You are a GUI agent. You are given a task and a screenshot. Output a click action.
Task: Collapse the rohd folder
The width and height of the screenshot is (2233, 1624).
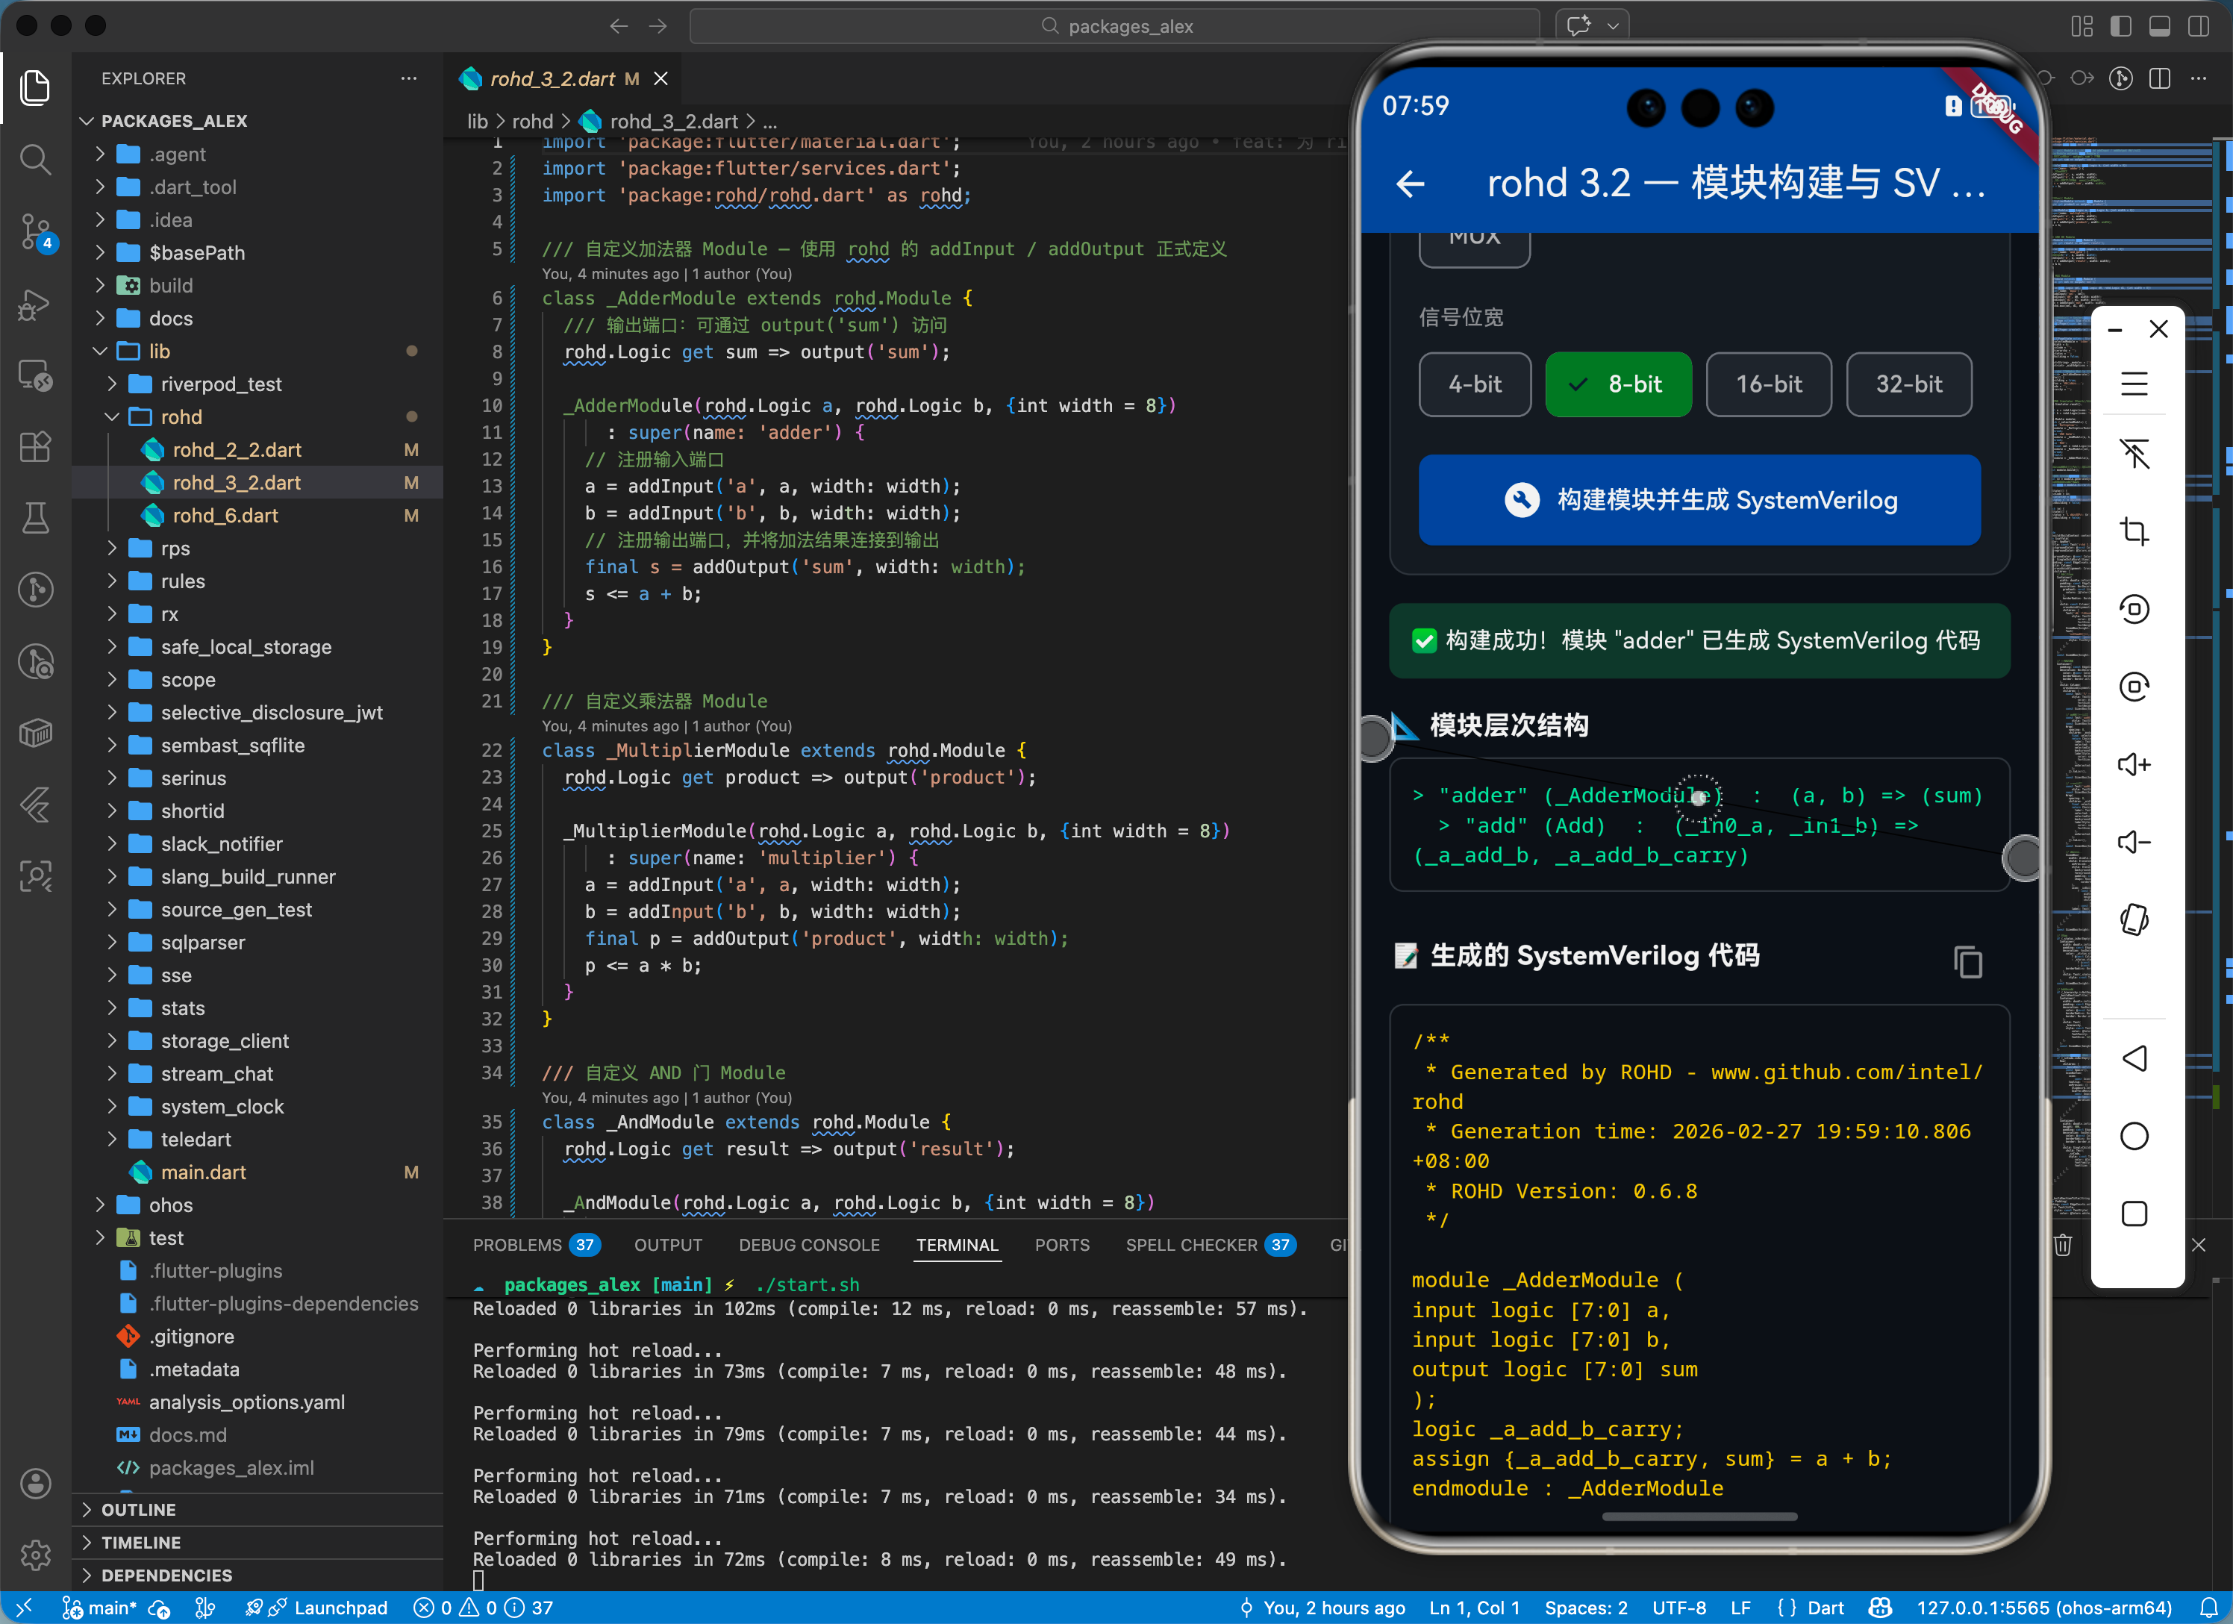click(x=181, y=416)
